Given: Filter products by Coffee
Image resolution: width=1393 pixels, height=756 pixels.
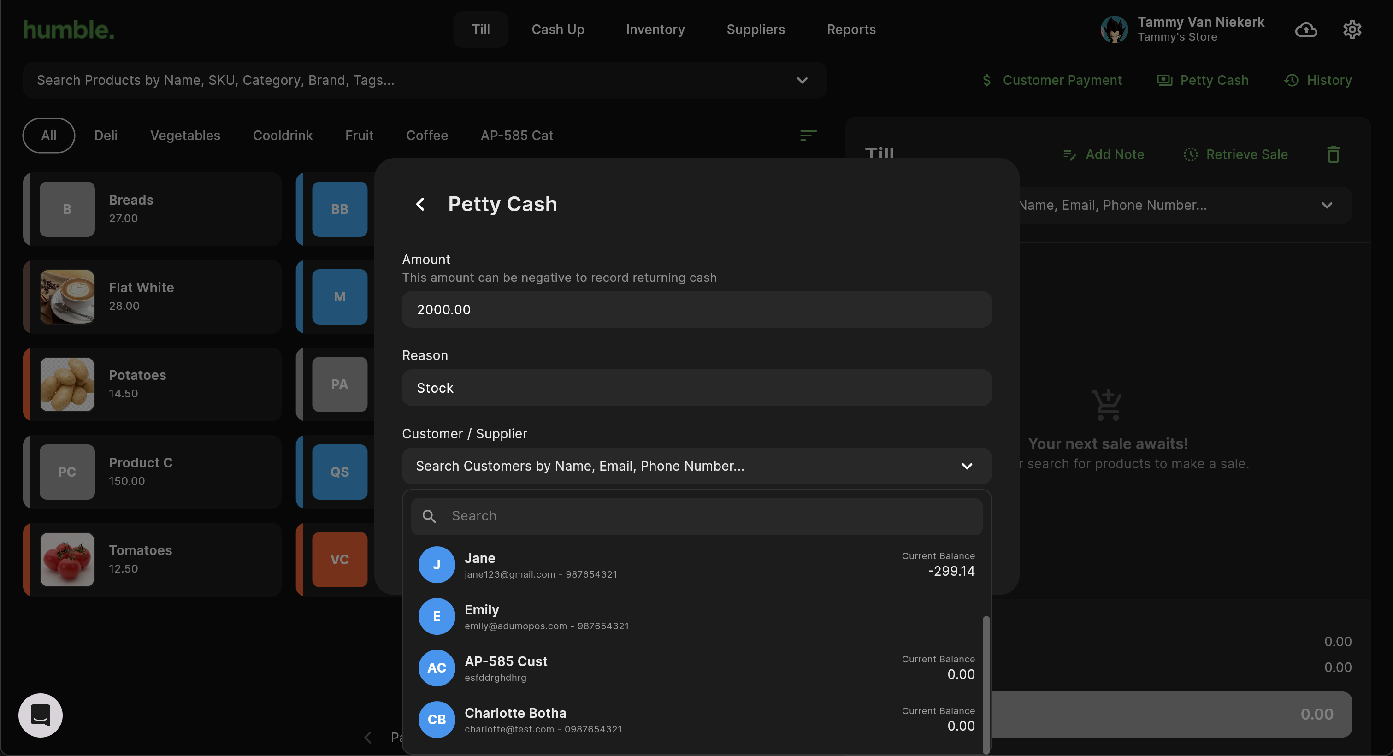Looking at the screenshot, I should (427, 135).
